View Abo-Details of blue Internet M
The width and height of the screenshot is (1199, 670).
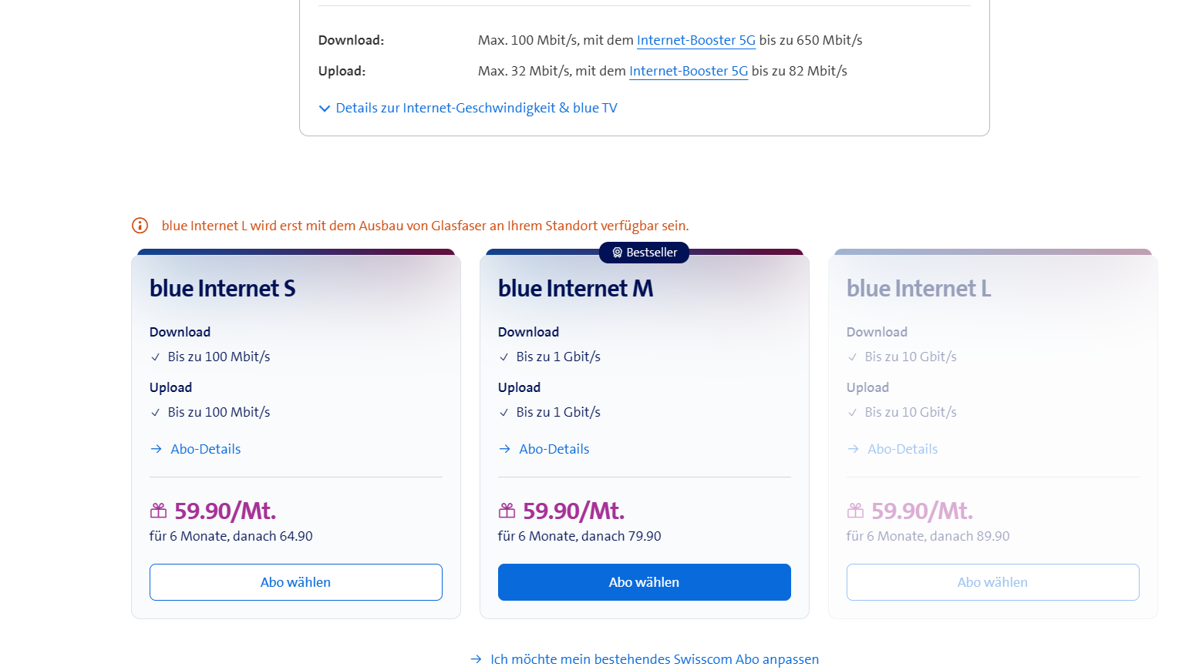554,449
